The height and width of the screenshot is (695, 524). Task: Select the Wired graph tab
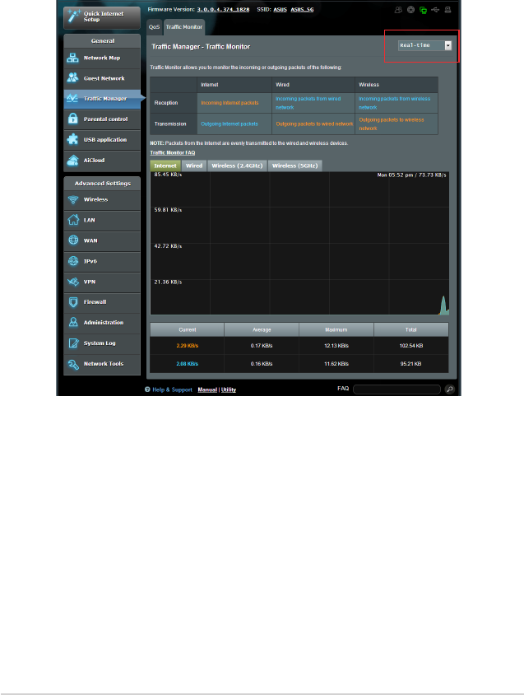pyautogui.click(x=194, y=166)
